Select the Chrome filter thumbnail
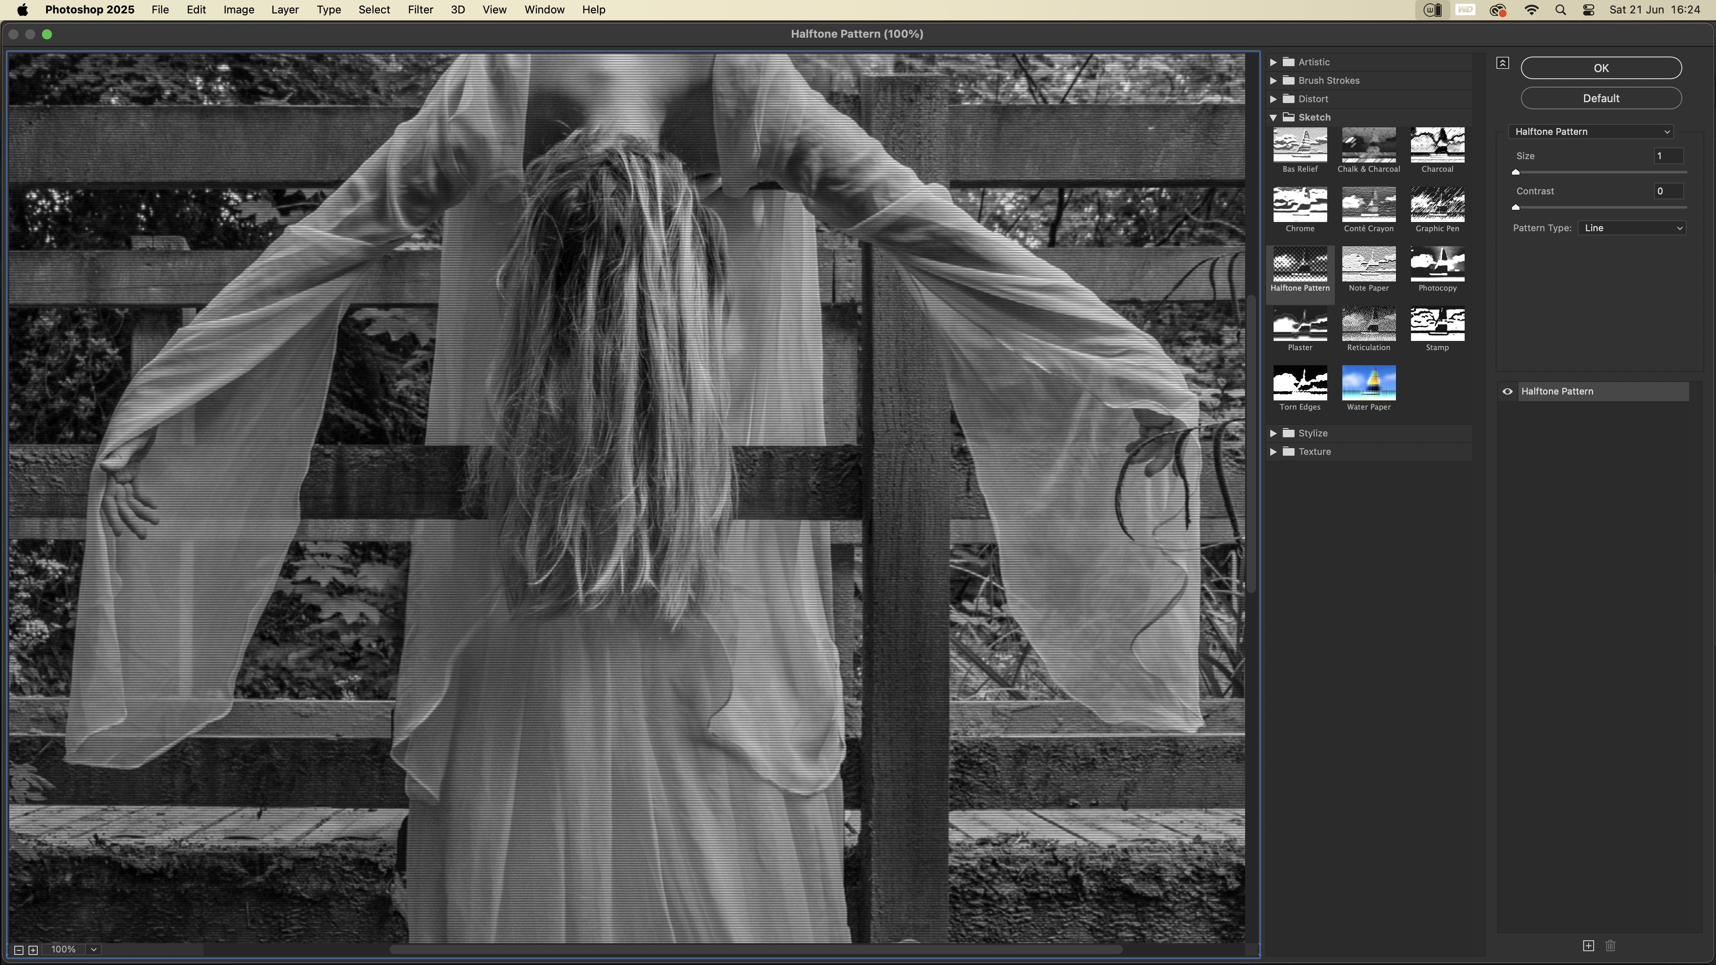This screenshot has width=1716, height=965. [1300, 204]
